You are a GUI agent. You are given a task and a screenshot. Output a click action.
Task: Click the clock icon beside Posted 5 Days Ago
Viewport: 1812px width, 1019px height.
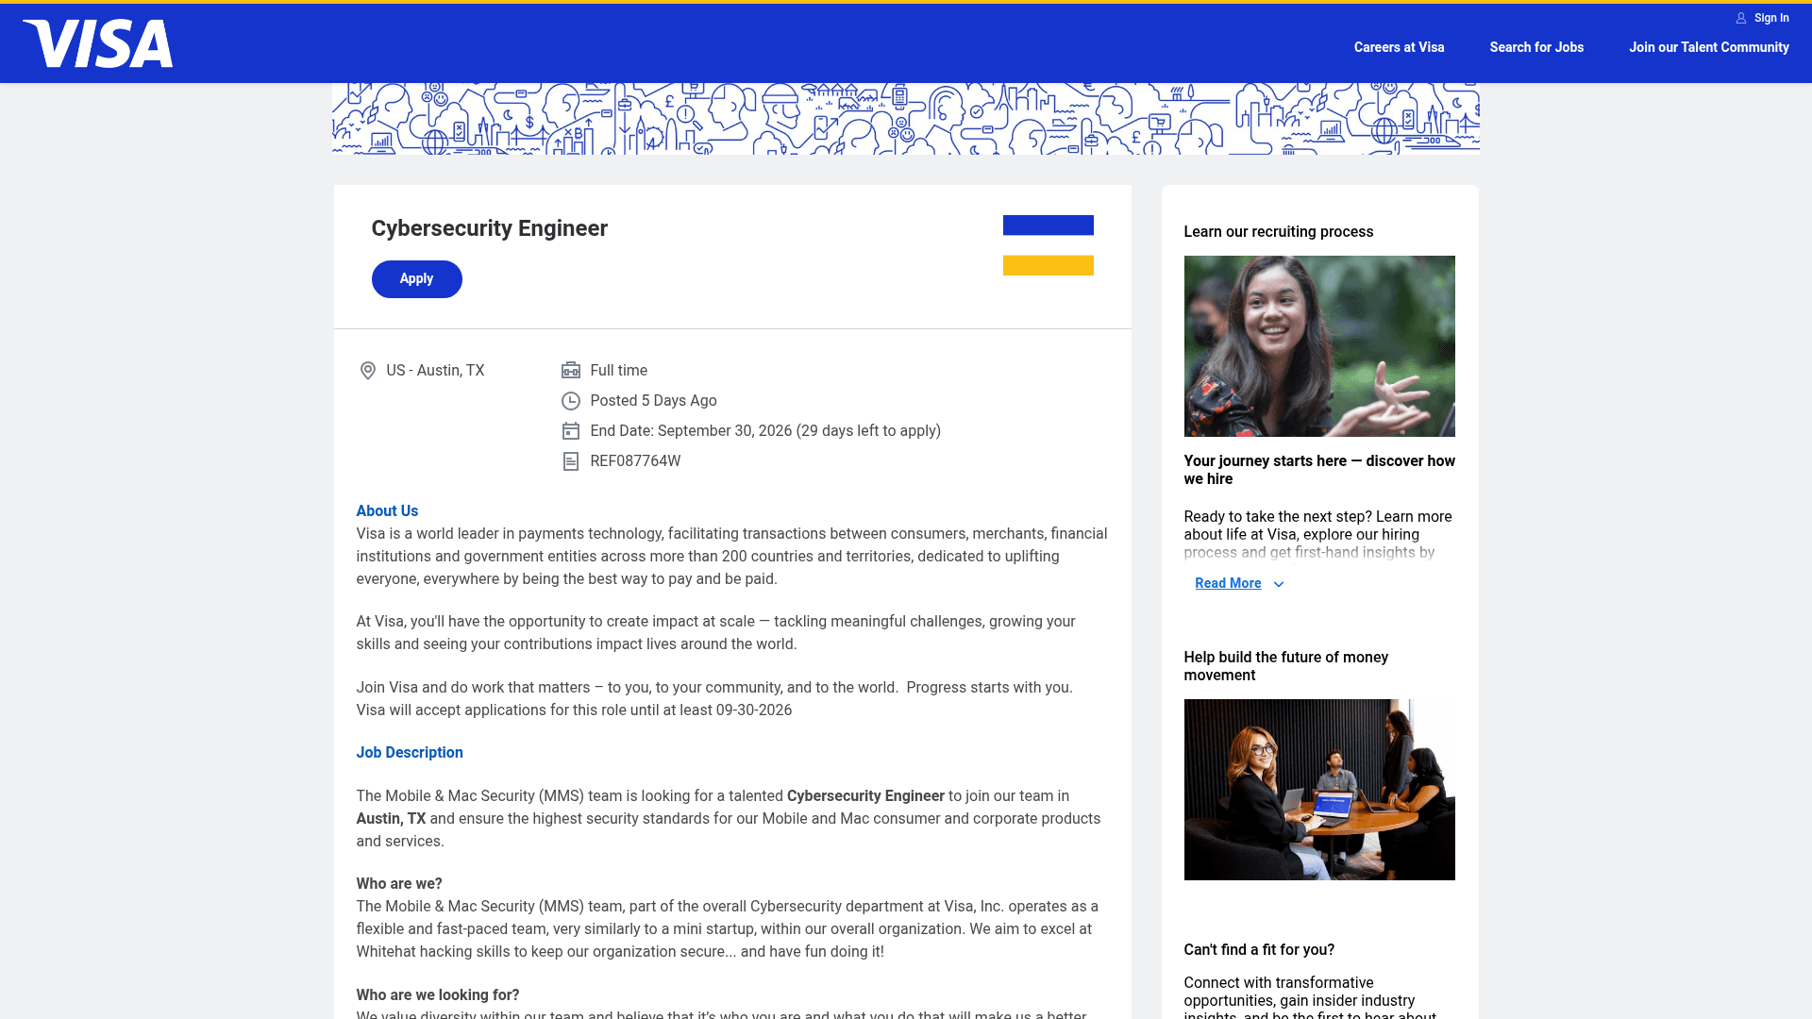pos(571,401)
